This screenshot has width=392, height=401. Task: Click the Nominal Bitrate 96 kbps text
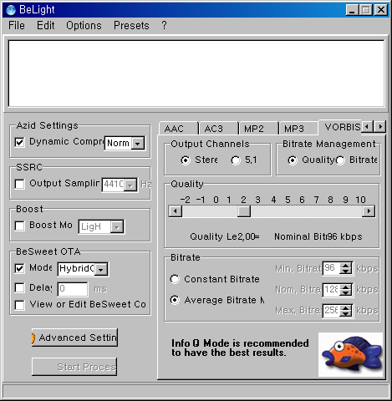pos(318,236)
